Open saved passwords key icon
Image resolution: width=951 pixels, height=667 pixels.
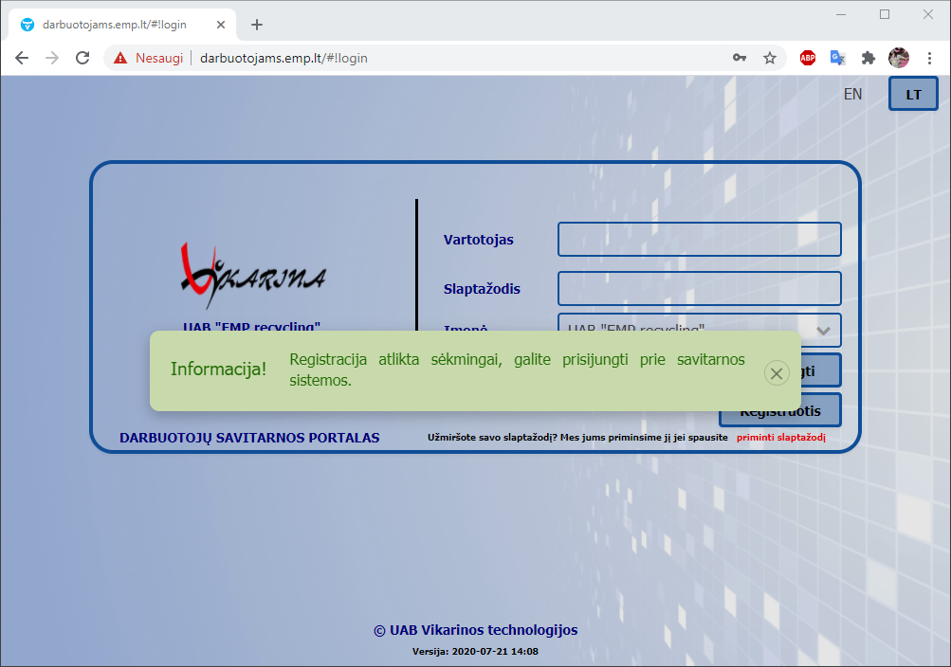pyautogui.click(x=740, y=58)
